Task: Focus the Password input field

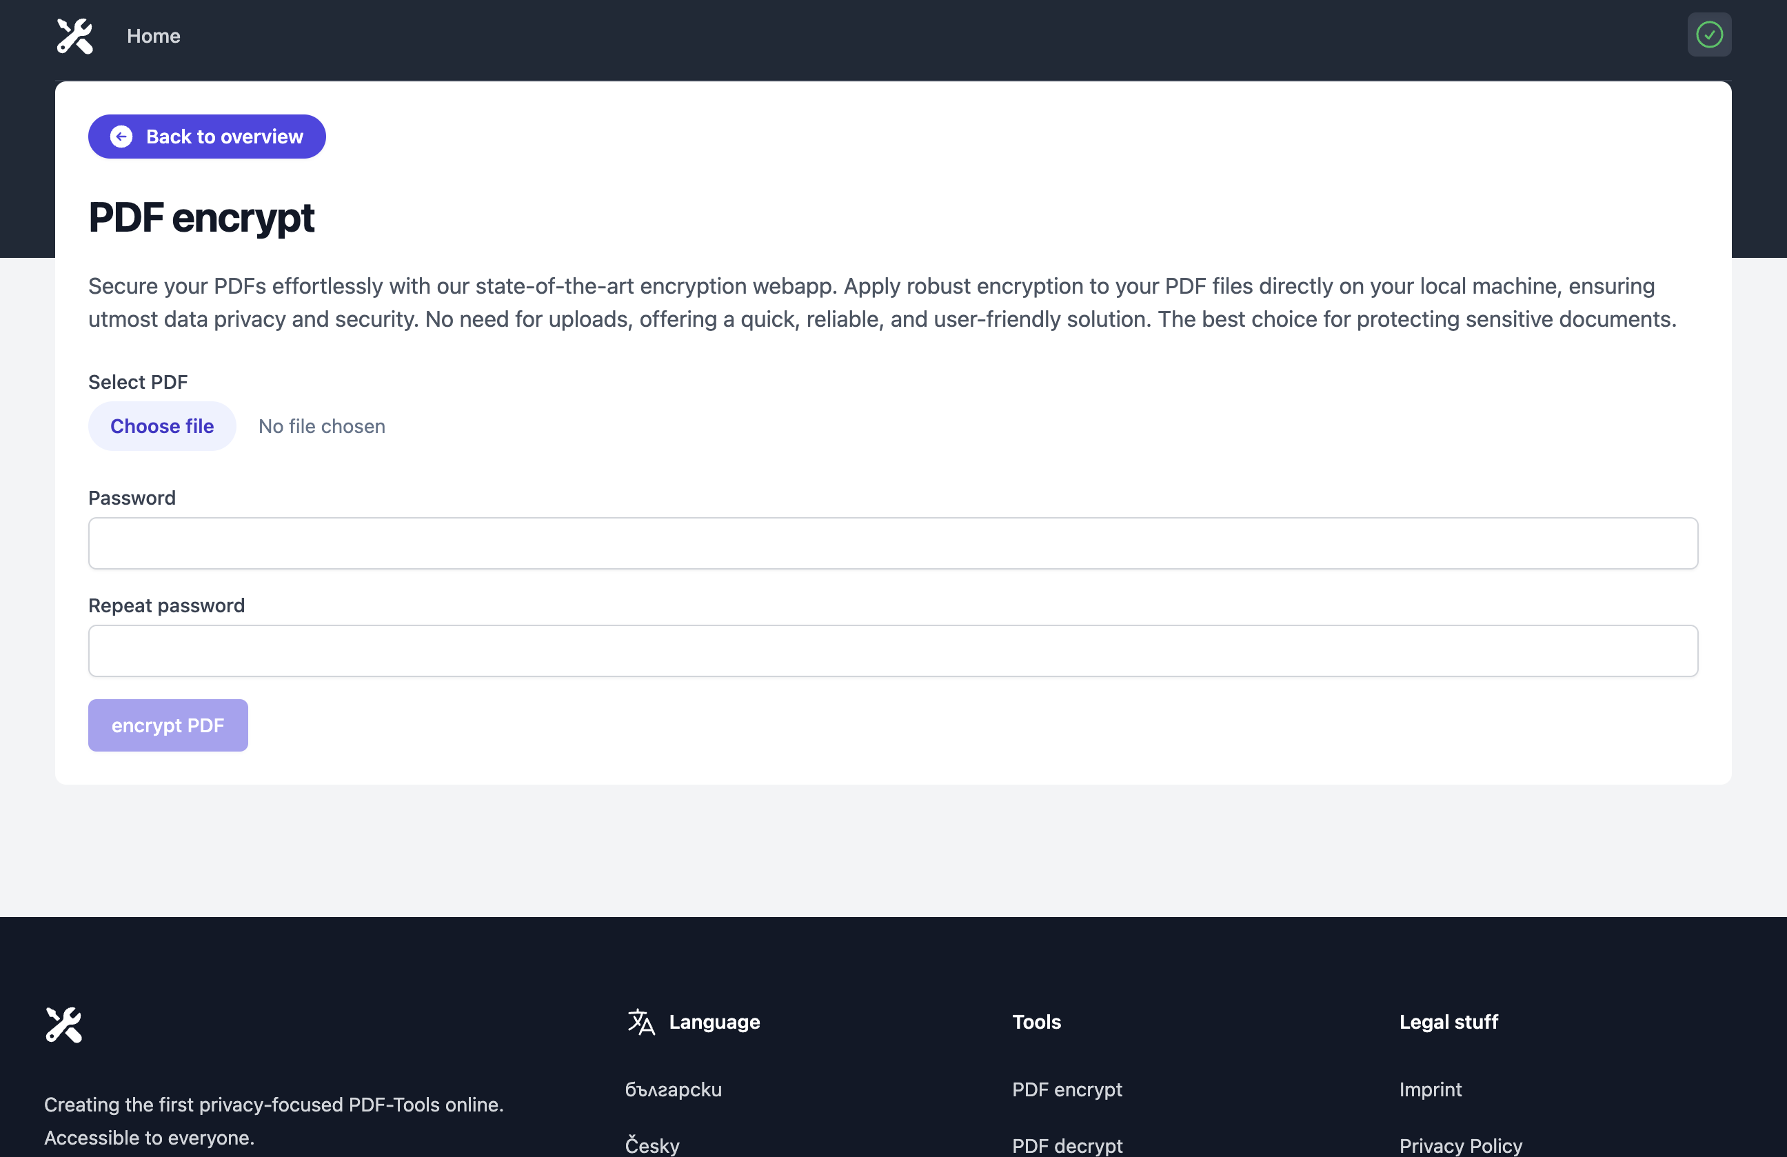Action: click(893, 543)
